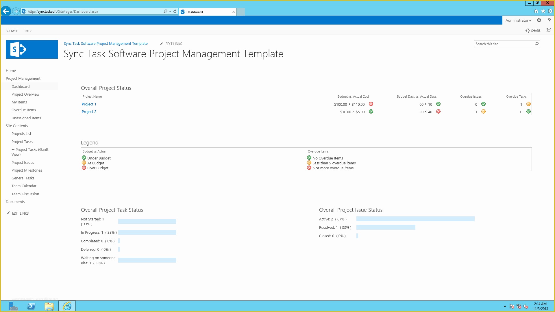Focus the Search this site field

[504, 44]
